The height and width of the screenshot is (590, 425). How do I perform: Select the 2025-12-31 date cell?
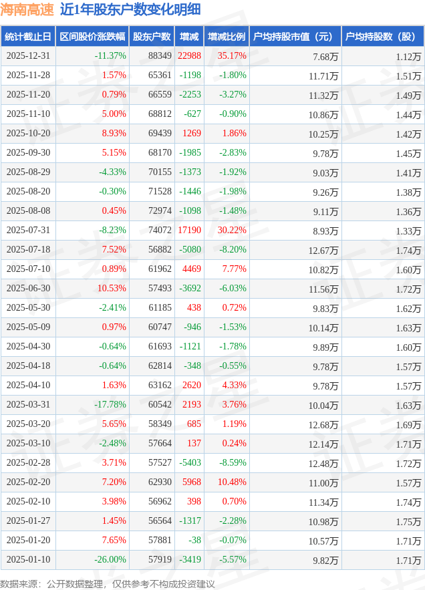(28, 56)
